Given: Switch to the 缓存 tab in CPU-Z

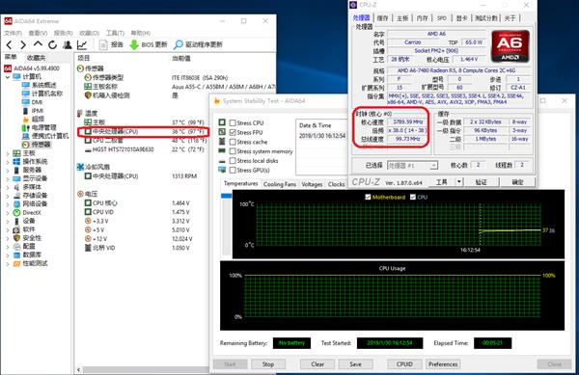Looking at the screenshot, I should coord(382,18).
